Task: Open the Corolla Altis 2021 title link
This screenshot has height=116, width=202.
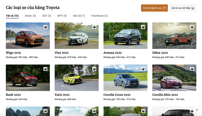Action: tap(165, 95)
